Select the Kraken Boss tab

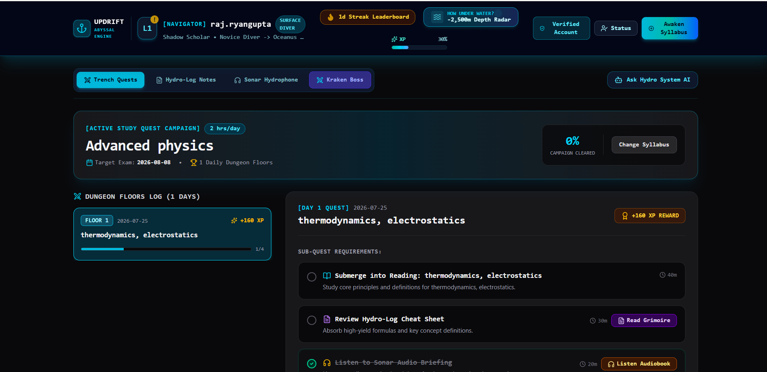point(340,80)
